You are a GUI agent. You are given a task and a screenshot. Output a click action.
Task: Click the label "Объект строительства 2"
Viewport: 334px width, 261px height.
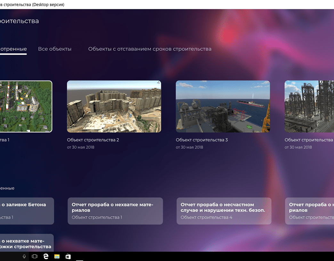tap(93, 140)
